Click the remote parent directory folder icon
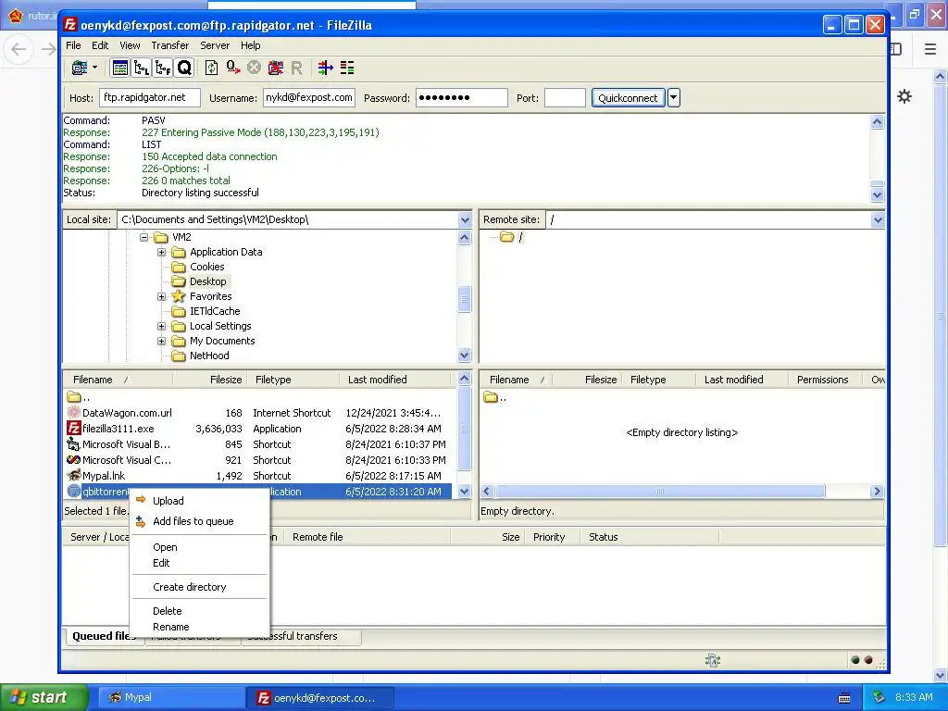 pyautogui.click(x=491, y=397)
